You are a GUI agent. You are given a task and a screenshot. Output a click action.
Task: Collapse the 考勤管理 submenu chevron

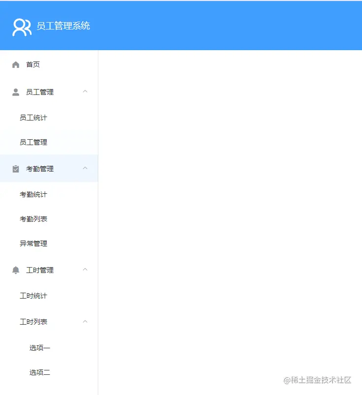tap(85, 168)
